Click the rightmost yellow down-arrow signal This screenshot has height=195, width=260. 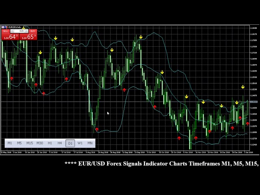point(243,87)
